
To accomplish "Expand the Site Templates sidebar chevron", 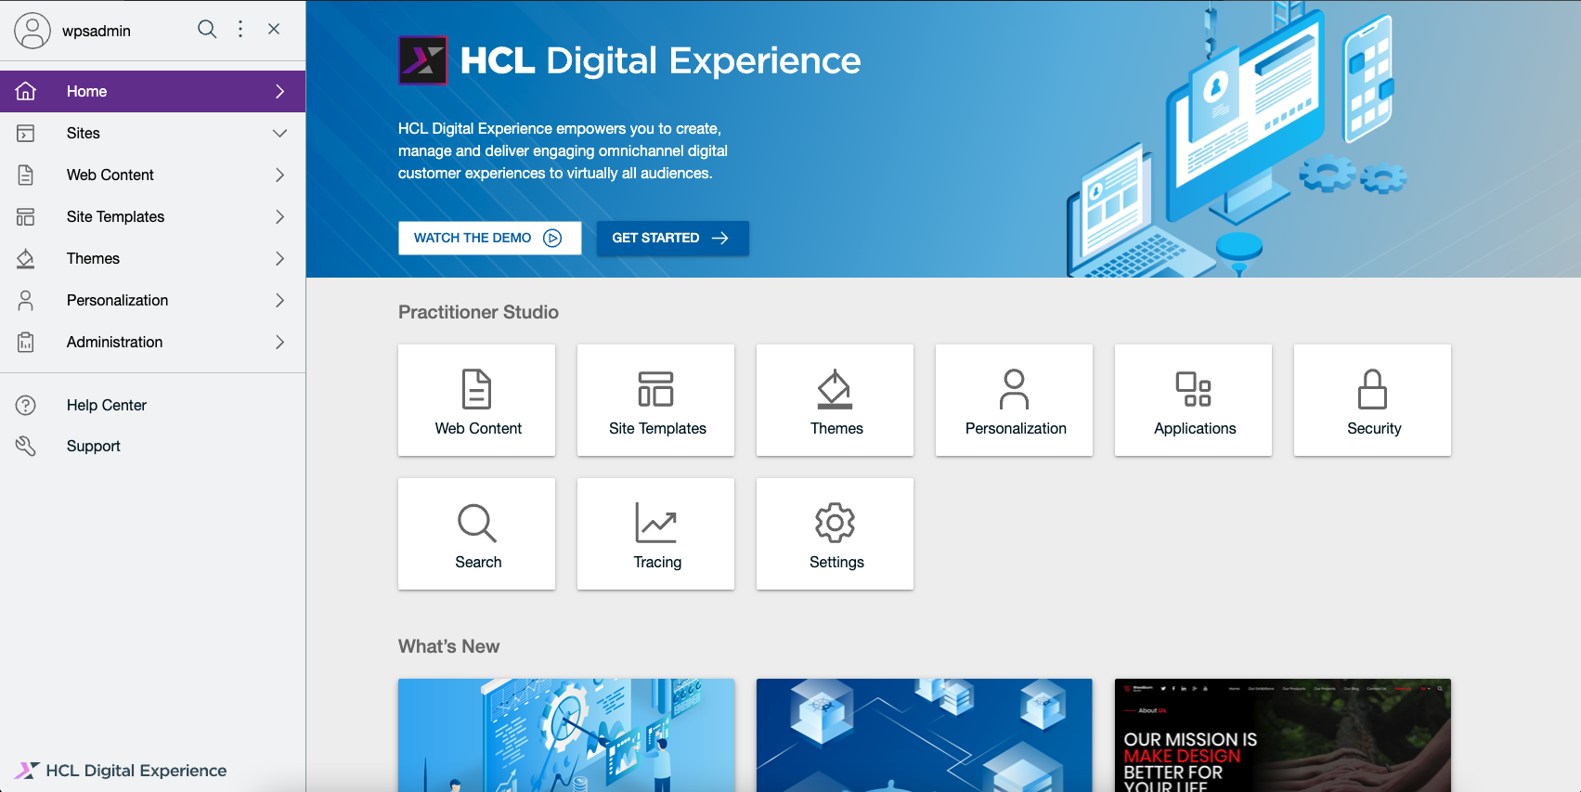I will (279, 216).
